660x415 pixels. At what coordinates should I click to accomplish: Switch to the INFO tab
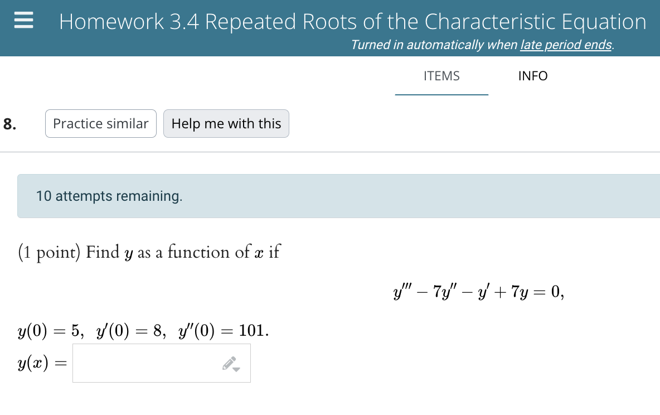pos(532,76)
